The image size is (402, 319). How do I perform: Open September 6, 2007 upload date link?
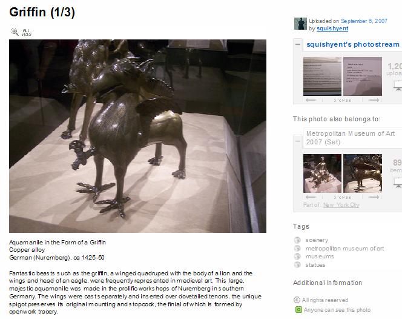click(364, 21)
